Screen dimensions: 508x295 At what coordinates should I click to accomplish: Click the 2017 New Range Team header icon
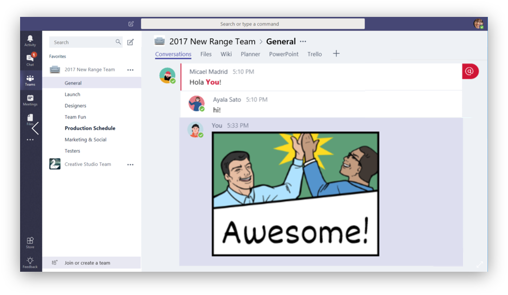pyautogui.click(x=159, y=41)
